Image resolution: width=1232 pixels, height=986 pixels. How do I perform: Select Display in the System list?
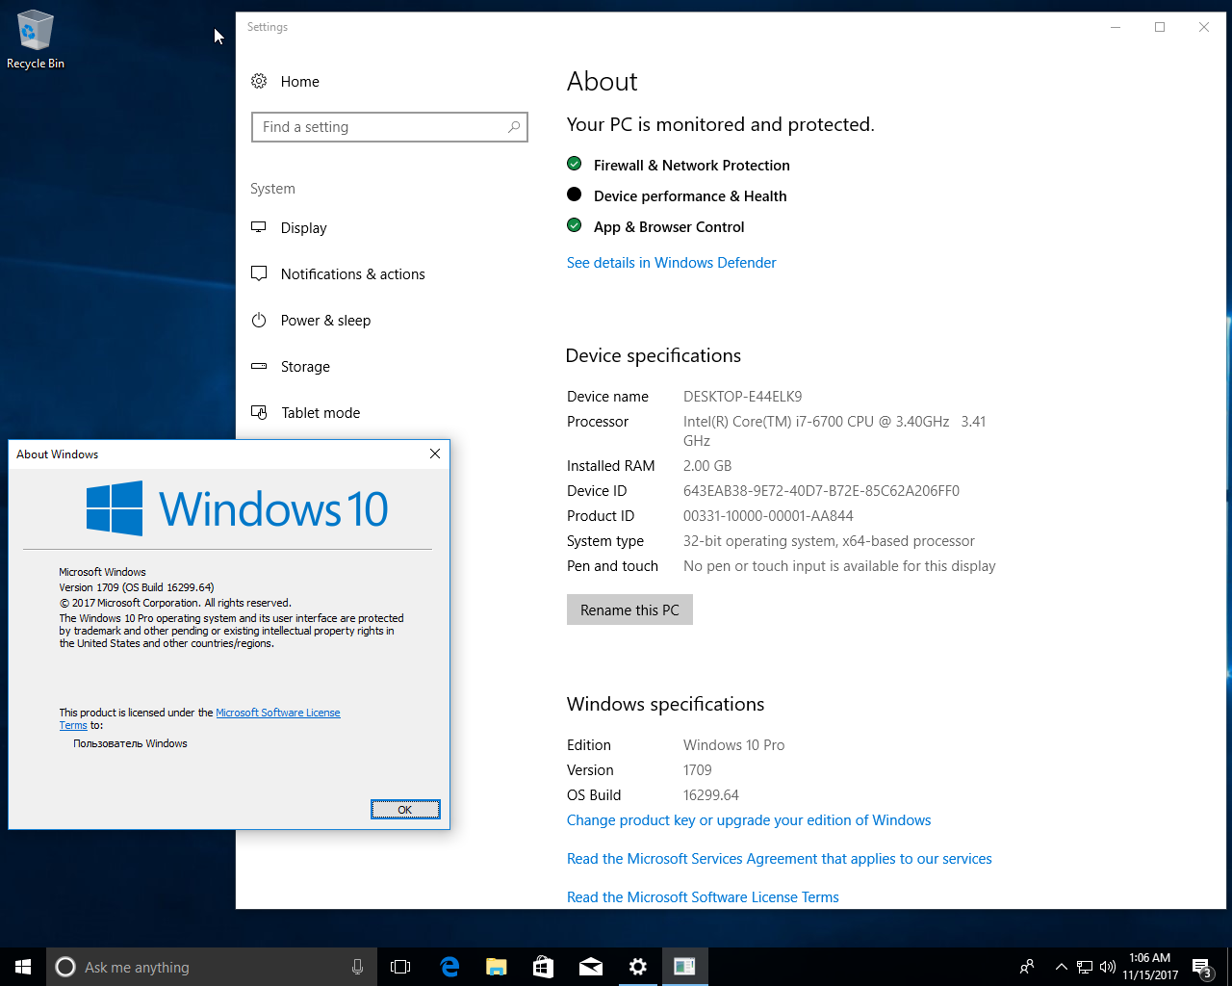[x=304, y=228]
